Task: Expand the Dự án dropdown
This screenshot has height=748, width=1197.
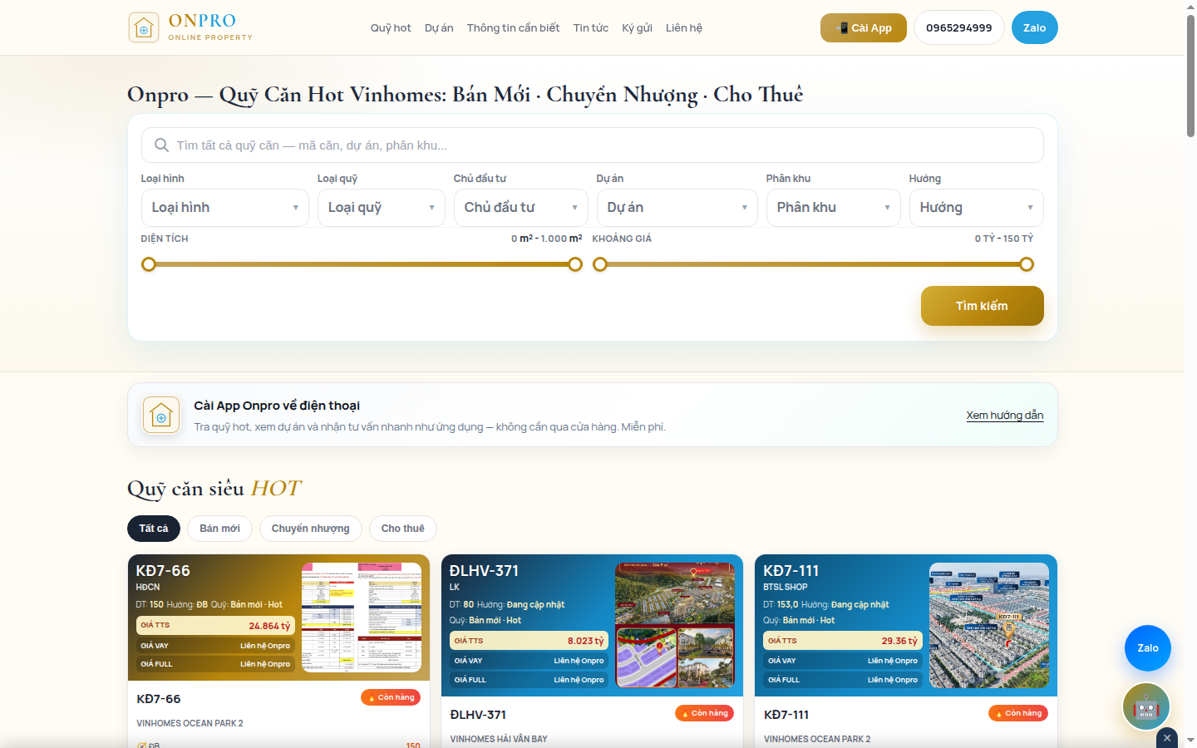Action: [x=677, y=208]
